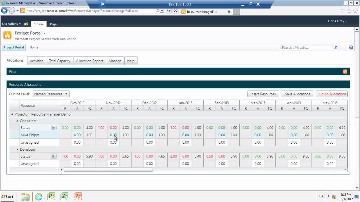Click the Home navigation link
This screenshot has width=360, height=202.
[x=34, y=47]
